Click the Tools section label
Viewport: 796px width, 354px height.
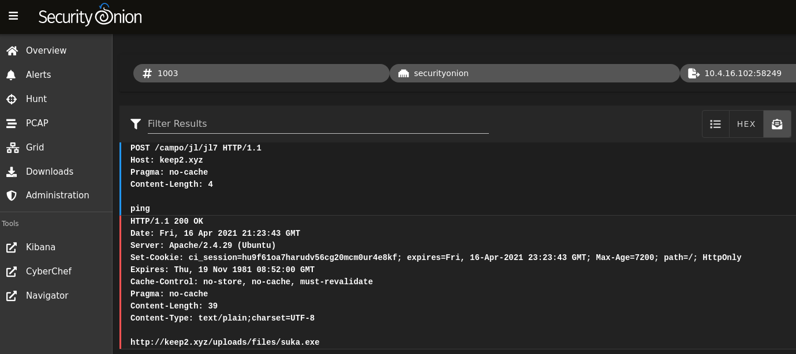[x=10, y=224]
